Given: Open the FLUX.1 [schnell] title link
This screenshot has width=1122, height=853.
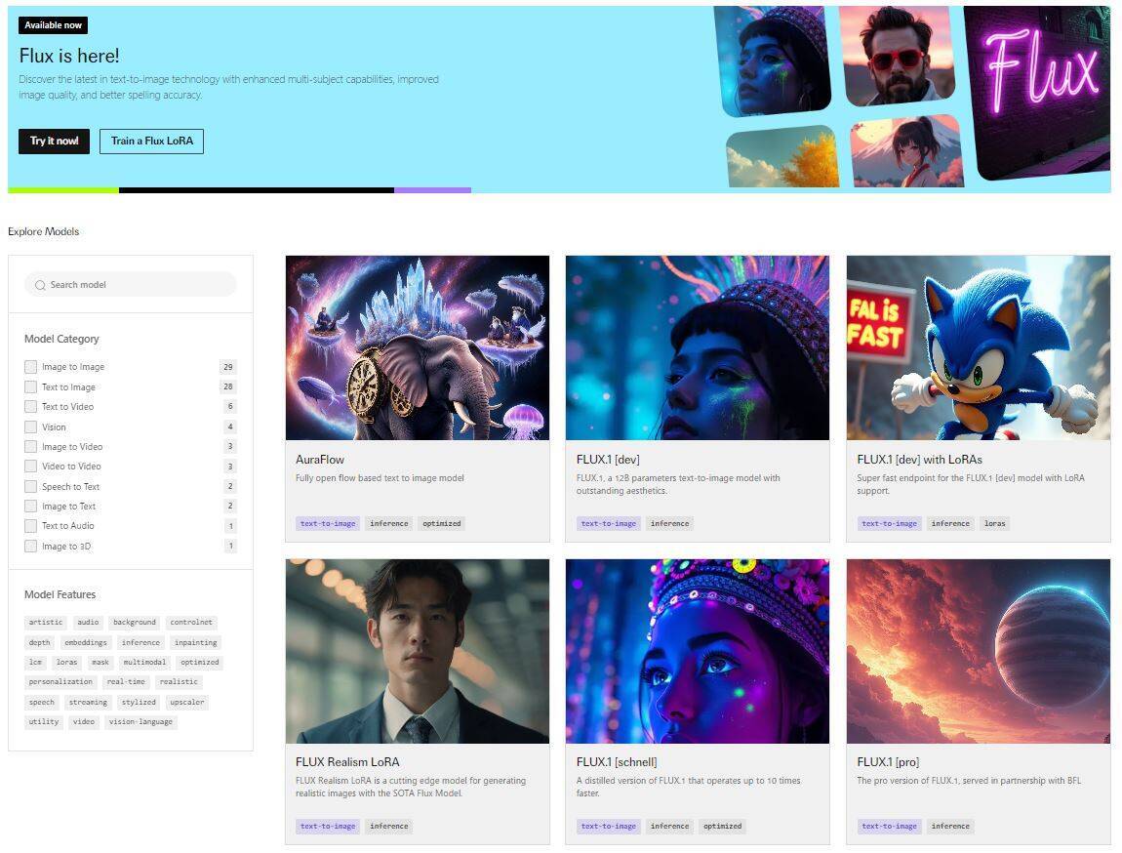Looking at the screenshot, I should click(616, 762).
